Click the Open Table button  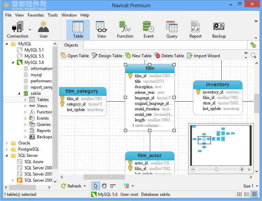tap(75, 56)
